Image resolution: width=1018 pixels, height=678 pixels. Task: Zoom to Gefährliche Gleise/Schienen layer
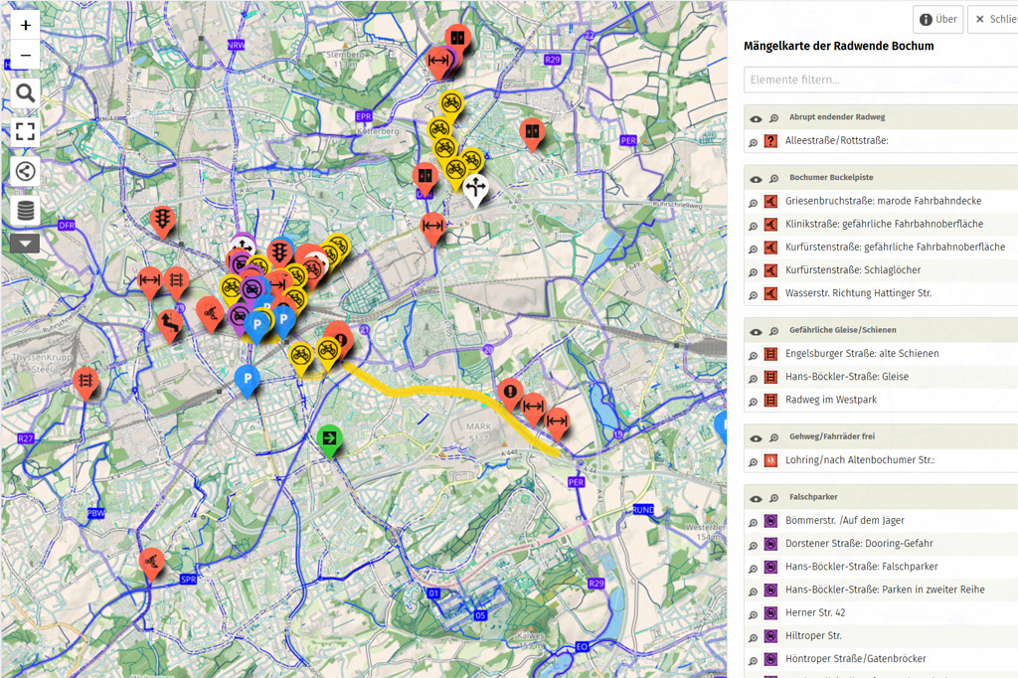(x=773, y=332)
